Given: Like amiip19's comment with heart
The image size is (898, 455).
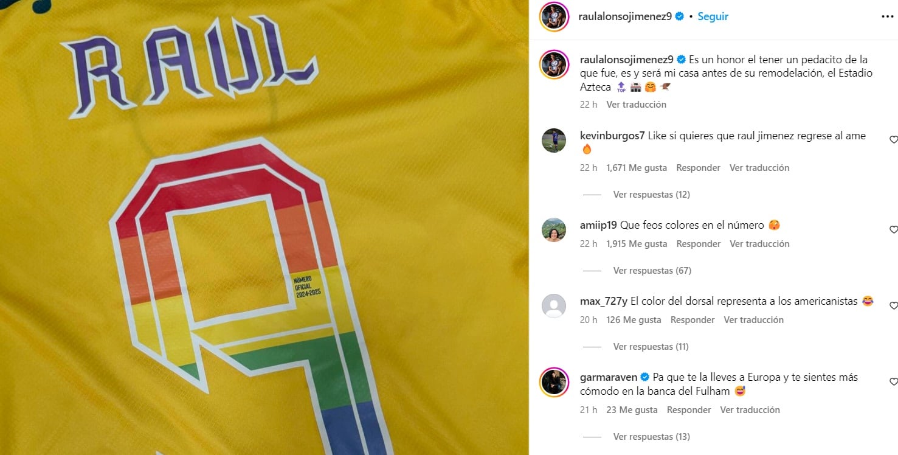Looking at the screenshot, I should click(x=893, y=230).
